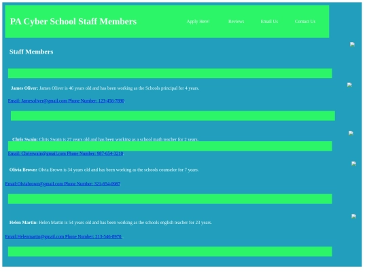Click the bold "James Oliver:" name
This screenshot has width=367, height=275.
[x=24, y=89]
